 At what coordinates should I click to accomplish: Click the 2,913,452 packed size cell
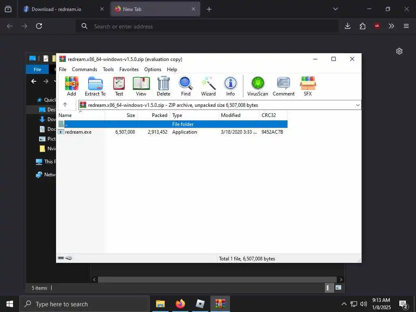point(158,132)
